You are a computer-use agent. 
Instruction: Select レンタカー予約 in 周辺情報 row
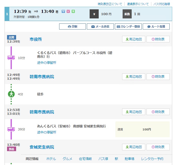click(x=152, y=159)
